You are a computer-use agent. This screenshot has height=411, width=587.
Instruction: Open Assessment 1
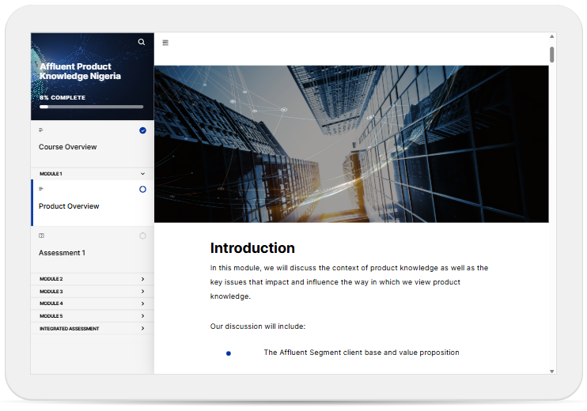coord(93,250)
